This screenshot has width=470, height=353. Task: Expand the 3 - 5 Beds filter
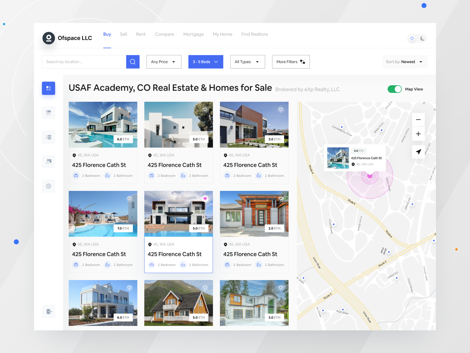pos(206,62)
